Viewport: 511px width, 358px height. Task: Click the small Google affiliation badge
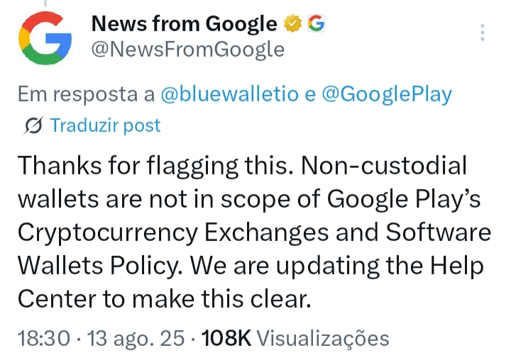tap(316, 25)
